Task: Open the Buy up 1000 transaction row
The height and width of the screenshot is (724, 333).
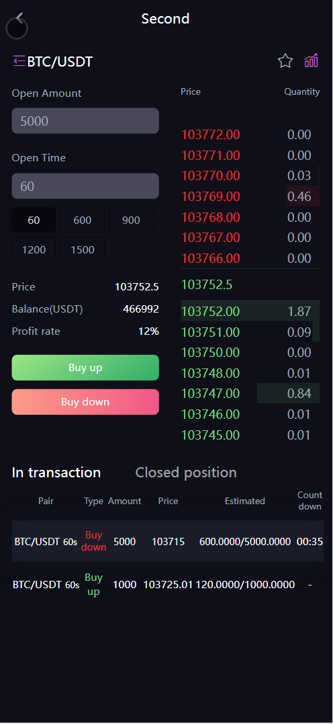Action: tap(168, 585)
